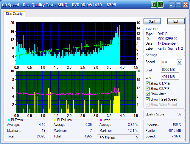Close the CD Speed window
The width and height of the screenshot is (190, 144).
click(x=186, y=4)
